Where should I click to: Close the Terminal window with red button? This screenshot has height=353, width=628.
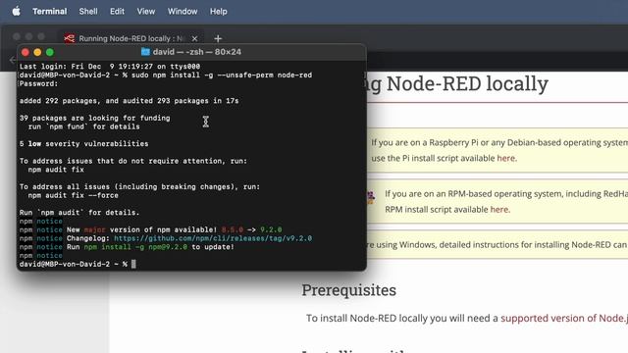point(26,52)
